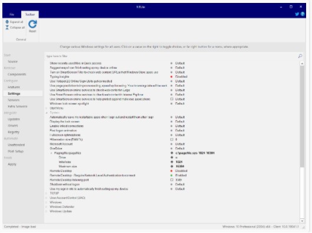Click the 1024 Initial size value
Viewport: 312px width, 233px height.
click(x=179, y=162)
